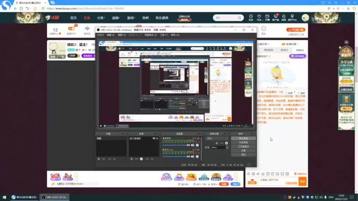The image size is (358, 201).
Task: Click the search magnifier icon in Douyu
Action: tap(239, 18)
